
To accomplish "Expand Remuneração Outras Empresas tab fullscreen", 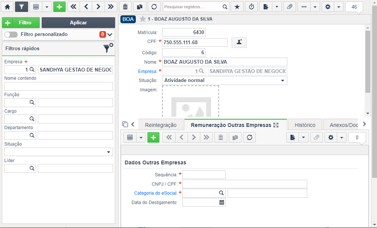I will 276,125.
